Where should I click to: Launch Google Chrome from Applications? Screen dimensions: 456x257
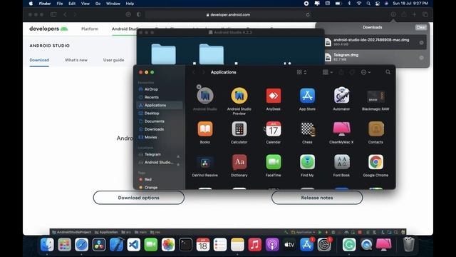point(375,162)
